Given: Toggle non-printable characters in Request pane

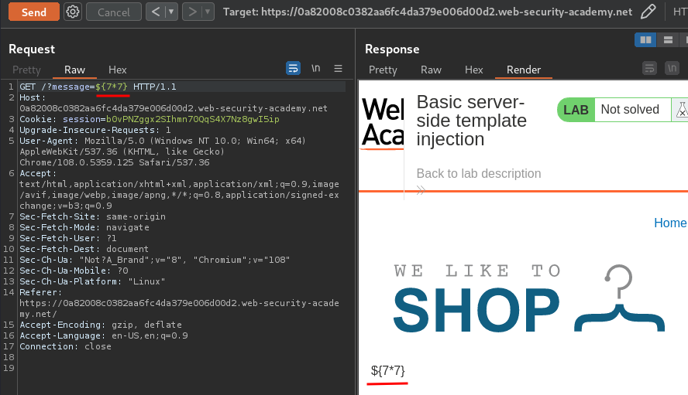Looking at the screenshot, I should point(316,68).
